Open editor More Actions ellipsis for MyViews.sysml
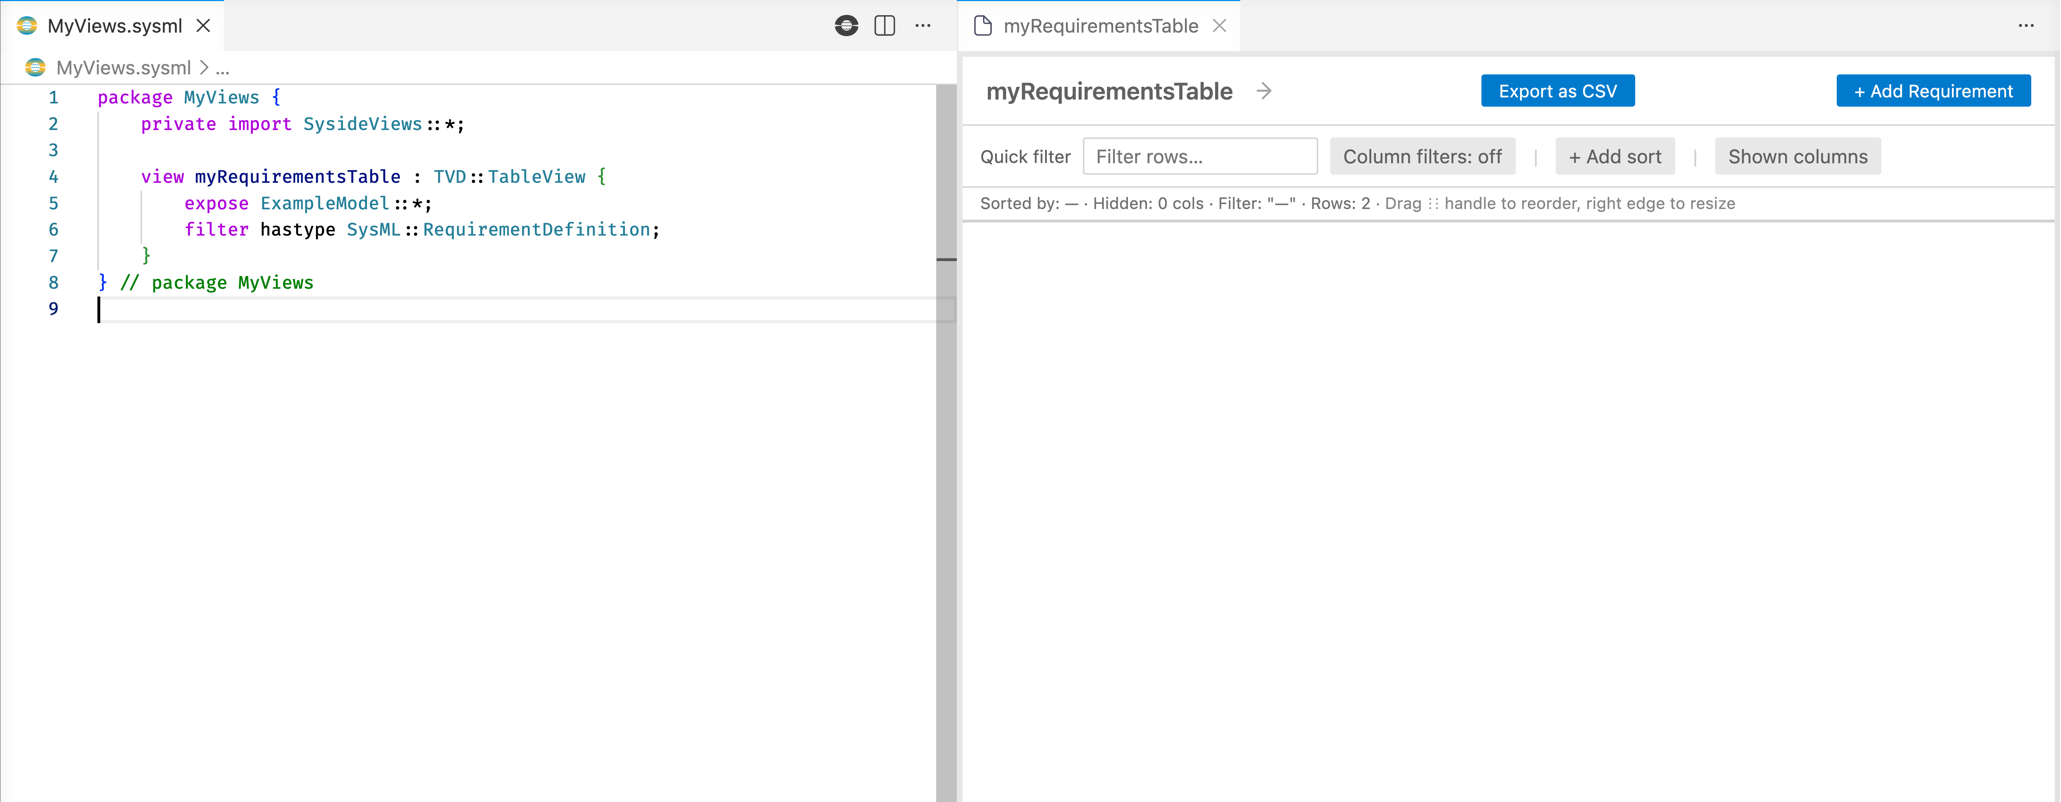 click(x=922, y=26)
